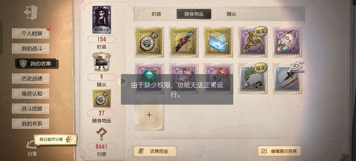Viewport: 356px width, 161px height.
Task: Expand the side panel double-arrow
Action: (123, 81)
